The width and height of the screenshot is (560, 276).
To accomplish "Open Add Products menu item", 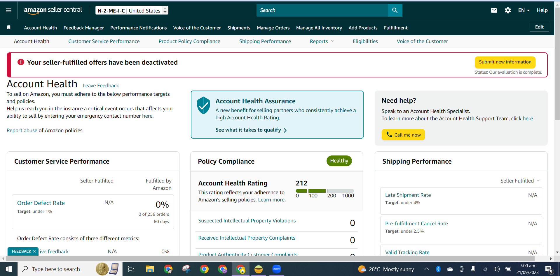I will pos(363,28).
